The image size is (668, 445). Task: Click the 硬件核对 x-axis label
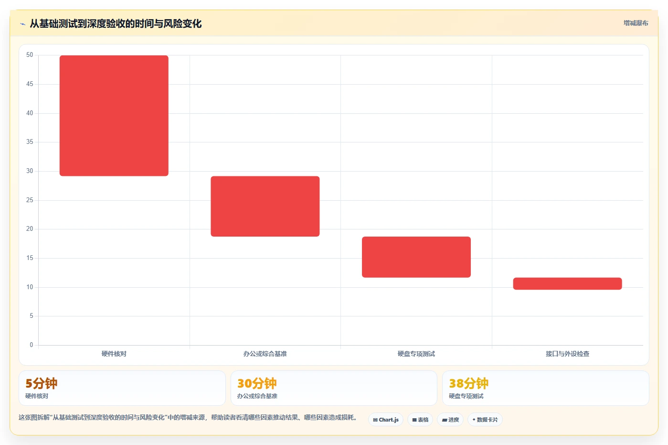(114, 354)
